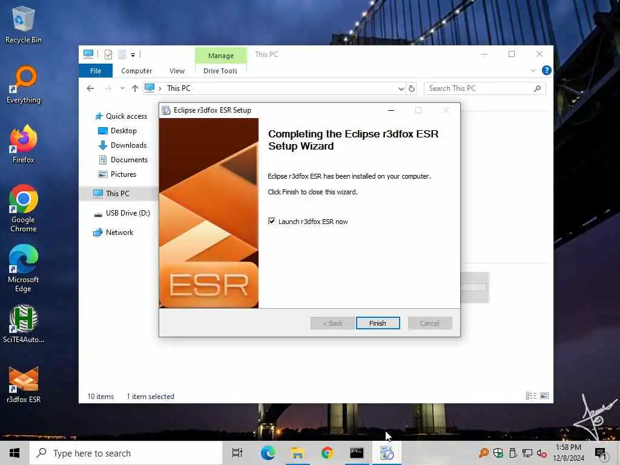This screenshot has height=465, width=620.
Task: Open the File menu in Explorer
Action: point(96,71)
